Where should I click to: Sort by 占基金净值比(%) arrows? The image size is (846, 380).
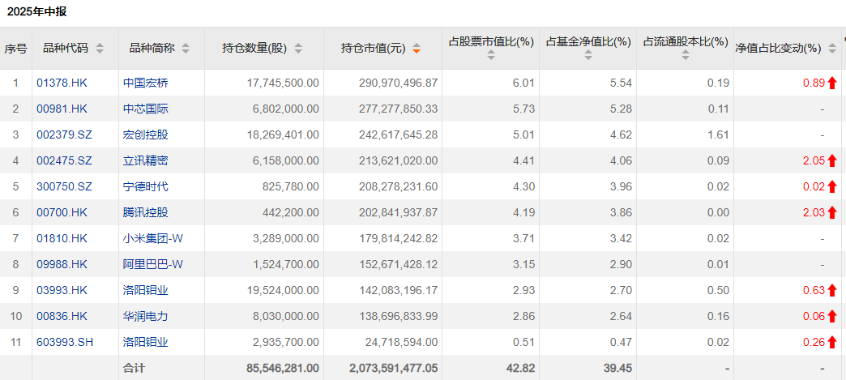coord(588,55)
